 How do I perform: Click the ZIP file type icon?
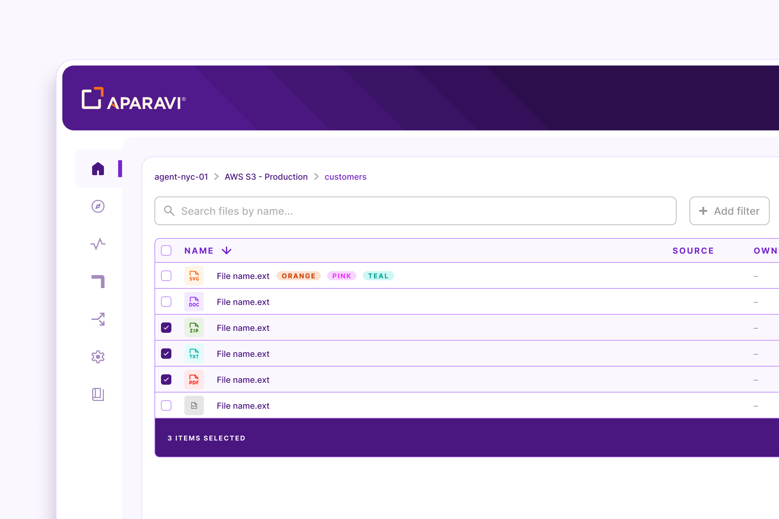point(194,328)
